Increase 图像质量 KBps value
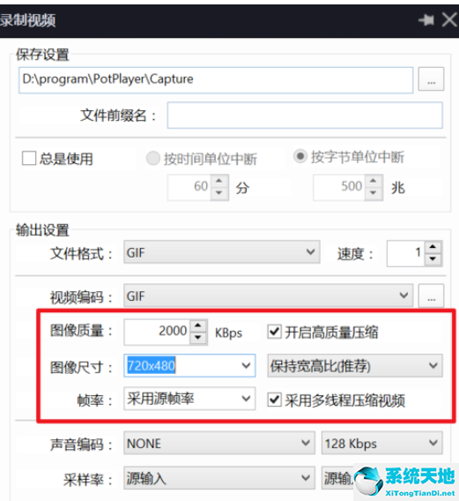Image resolution: width=459 pixels, height=501 pixels. click(x=198, y=325)
